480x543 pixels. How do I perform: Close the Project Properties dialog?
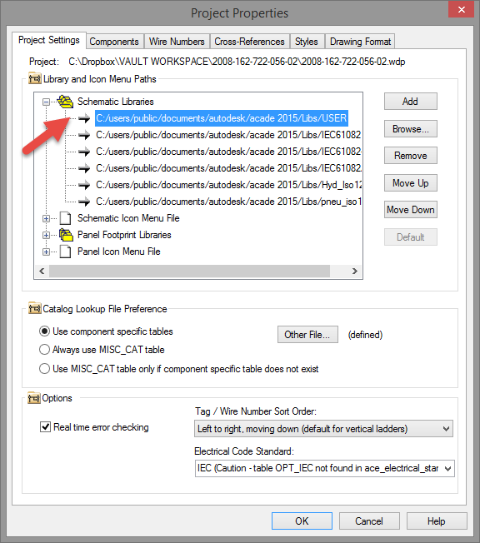(x=461, y=9)
